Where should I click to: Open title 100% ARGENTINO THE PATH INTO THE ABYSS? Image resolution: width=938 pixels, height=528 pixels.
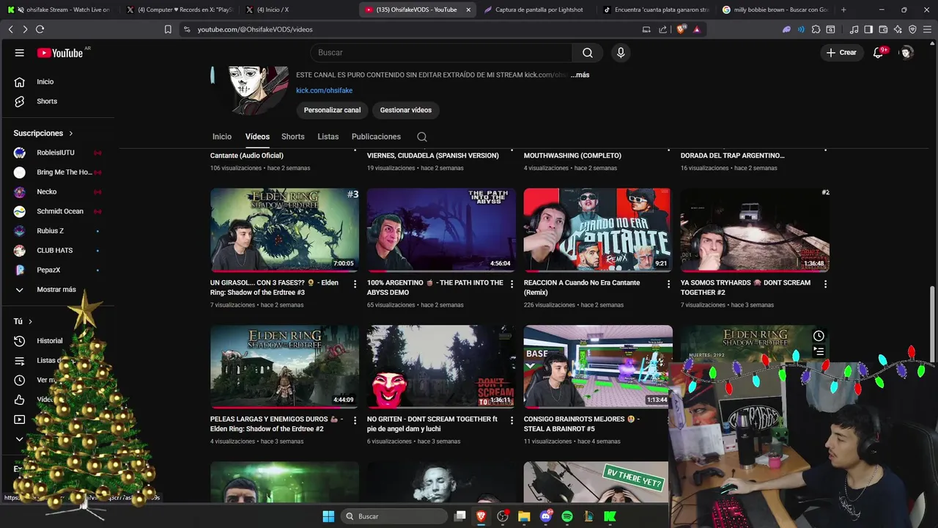click(435, 287)
